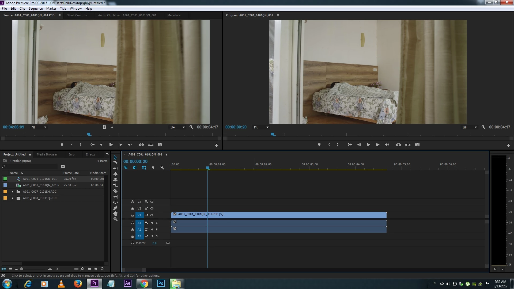
Task: Open timeline display settings wrench
Action: pos(162,168)
